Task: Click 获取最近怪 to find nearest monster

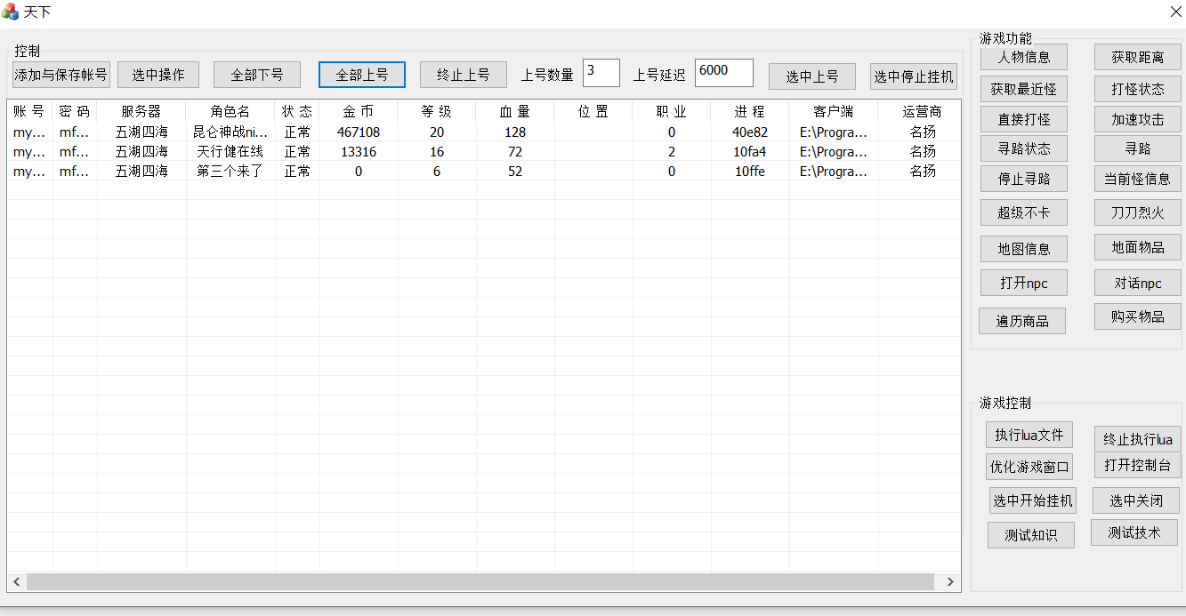Action: pos(1023,89)
